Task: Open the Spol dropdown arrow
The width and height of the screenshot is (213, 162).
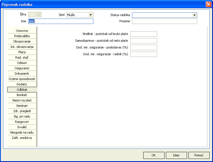Action: [x=90, y=15]
